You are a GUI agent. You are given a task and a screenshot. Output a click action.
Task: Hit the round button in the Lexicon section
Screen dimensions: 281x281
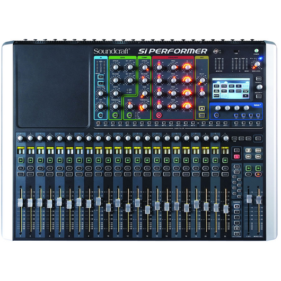coord(216,115)
